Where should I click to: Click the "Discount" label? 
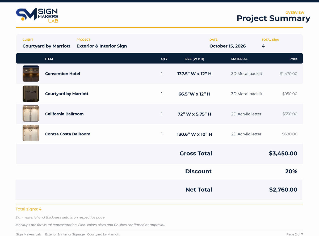click(x=198, y=171)
